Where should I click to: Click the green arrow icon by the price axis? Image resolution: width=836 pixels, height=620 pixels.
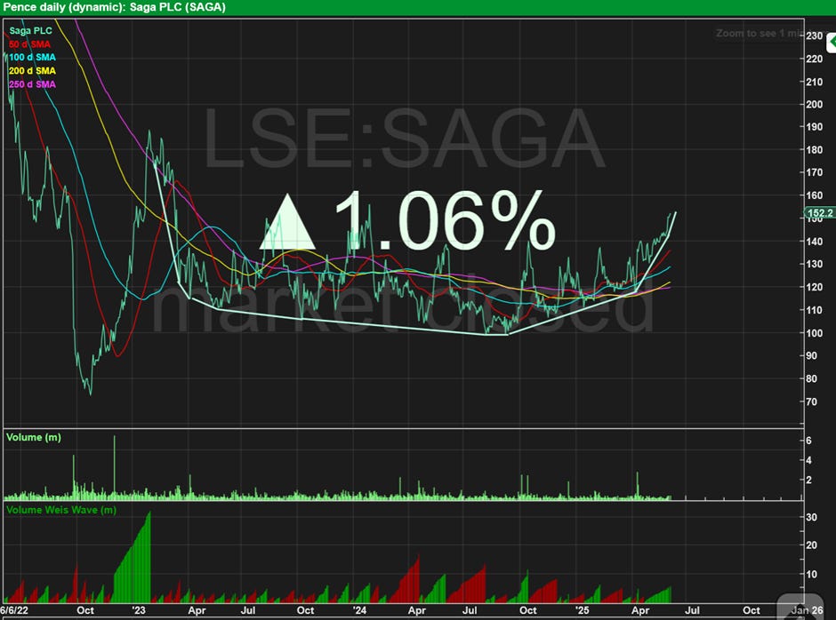click(831, 43)
